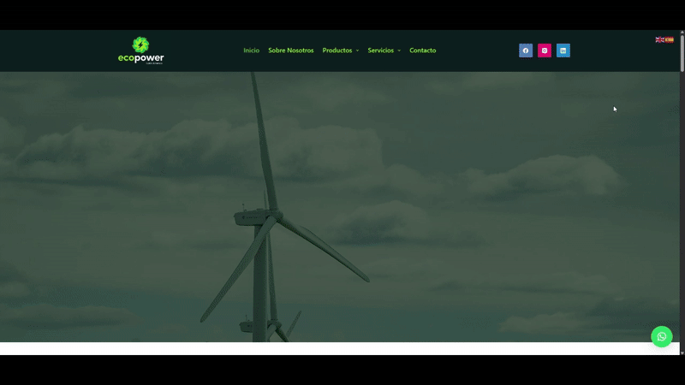Open the Productos menu item
685x385 pixels.
point(337,50)
